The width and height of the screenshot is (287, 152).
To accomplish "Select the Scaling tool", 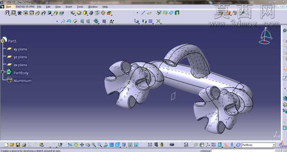I will [158, 21].
